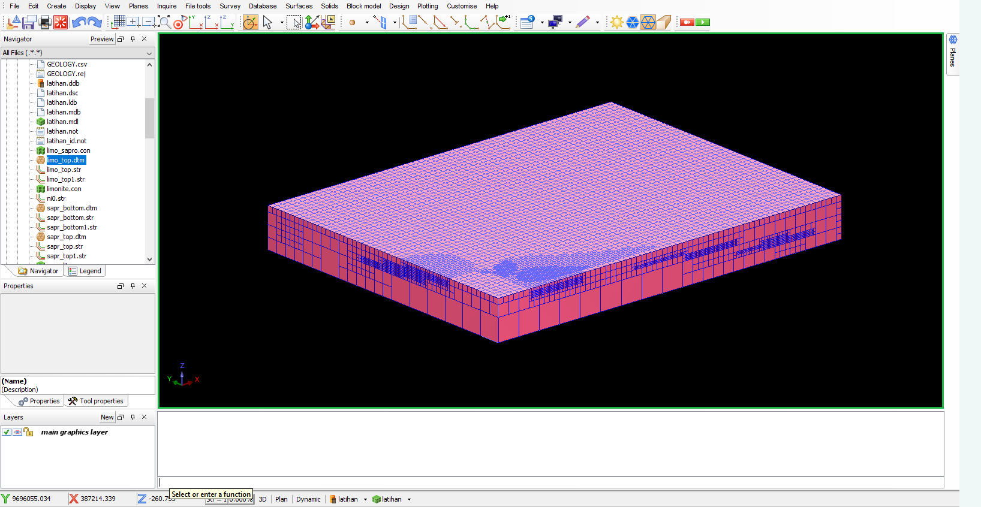Click the Save file icon

pyautogui.click(x=29, y=23)
